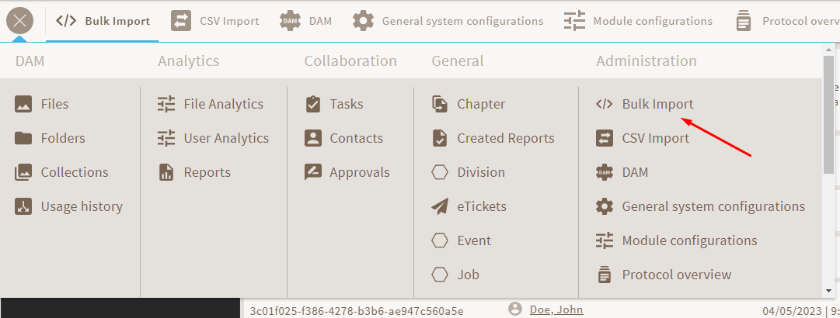Open User Analytics menu entry
This screenshot has width=840, height=318.
[226, 138]
